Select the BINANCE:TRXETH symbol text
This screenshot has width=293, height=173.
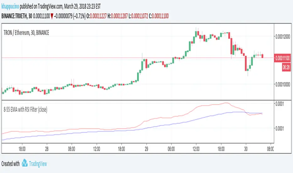point(14,16)
